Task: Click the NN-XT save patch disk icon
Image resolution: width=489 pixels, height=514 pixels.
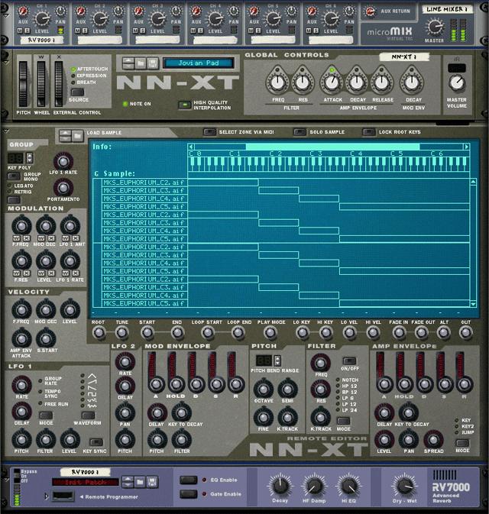Action: pyautogui.click(x=152, y=63)
